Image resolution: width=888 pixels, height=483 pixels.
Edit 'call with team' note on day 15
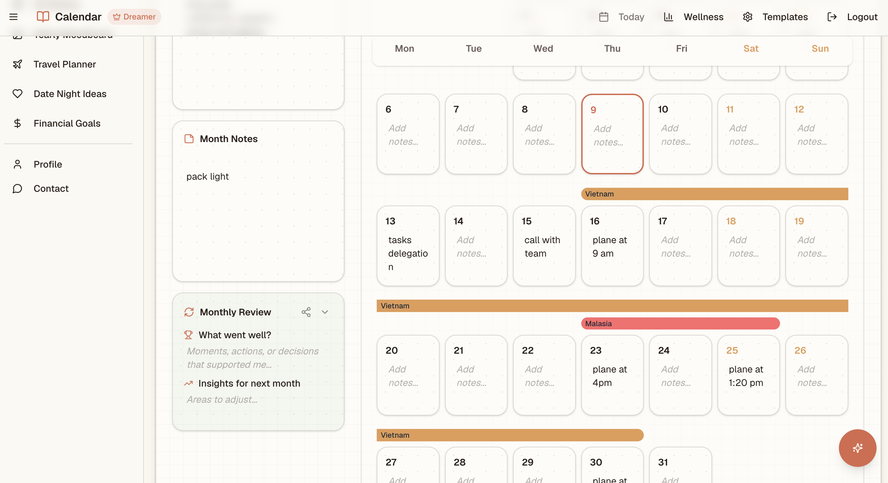(x=544, y=247)
